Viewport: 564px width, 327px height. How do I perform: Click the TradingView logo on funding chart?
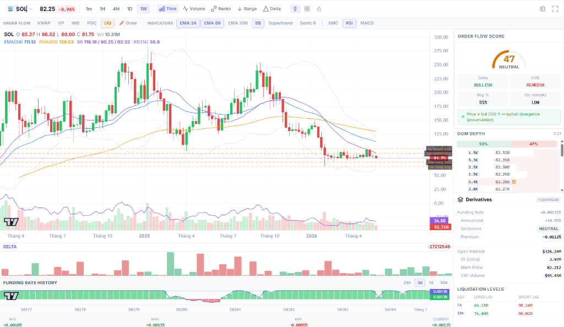(x=11, y=296)
